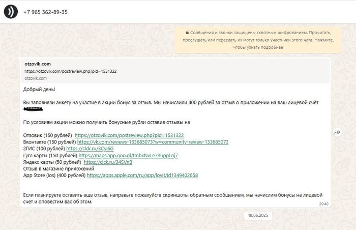Open the Яндекс карты clck.ru/34SVnB link
Screen dimensions: 356x230
[108, 162]
